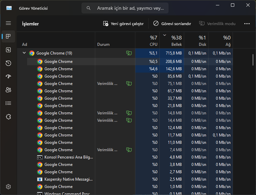The height and width of the screenshot is (195, 256).
Task: Open the Services puzzle-piece sidebar icon
Action: coord(8,117)
